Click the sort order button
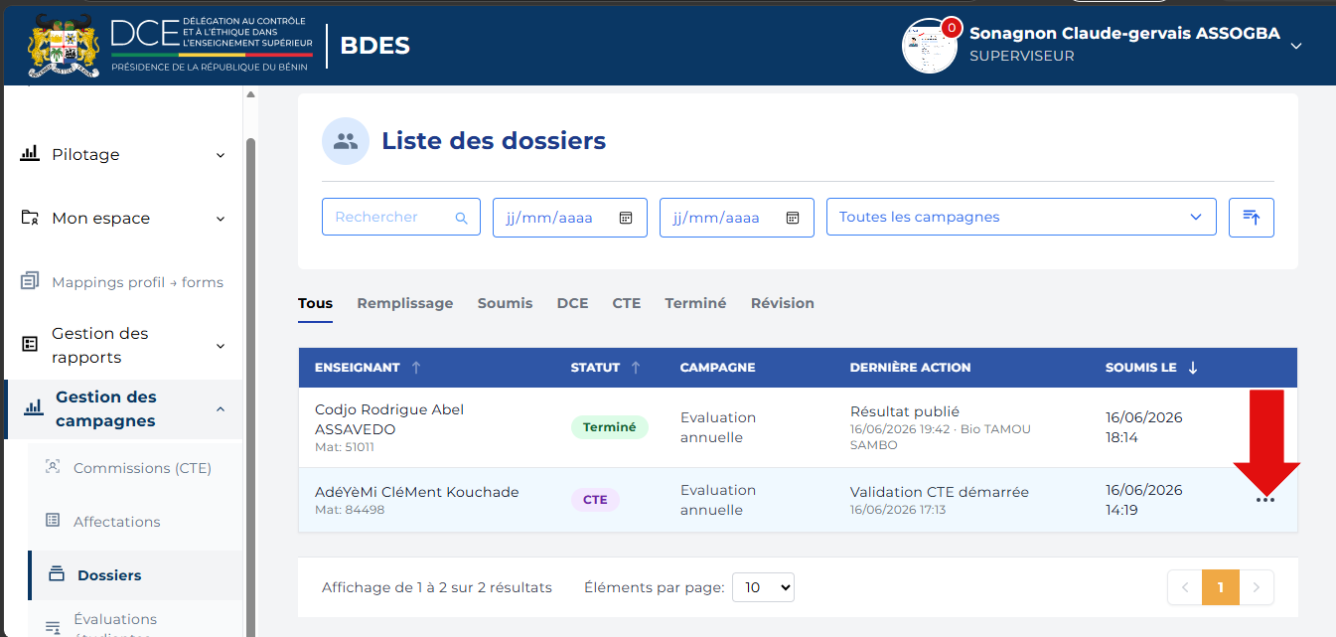Image resolution: width=1336 pixels, height=637 pixels. (1252, 217)
